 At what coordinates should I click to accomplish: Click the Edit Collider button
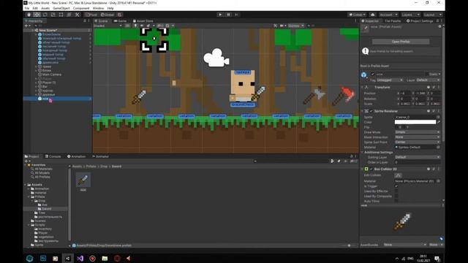tap(398, 175)
